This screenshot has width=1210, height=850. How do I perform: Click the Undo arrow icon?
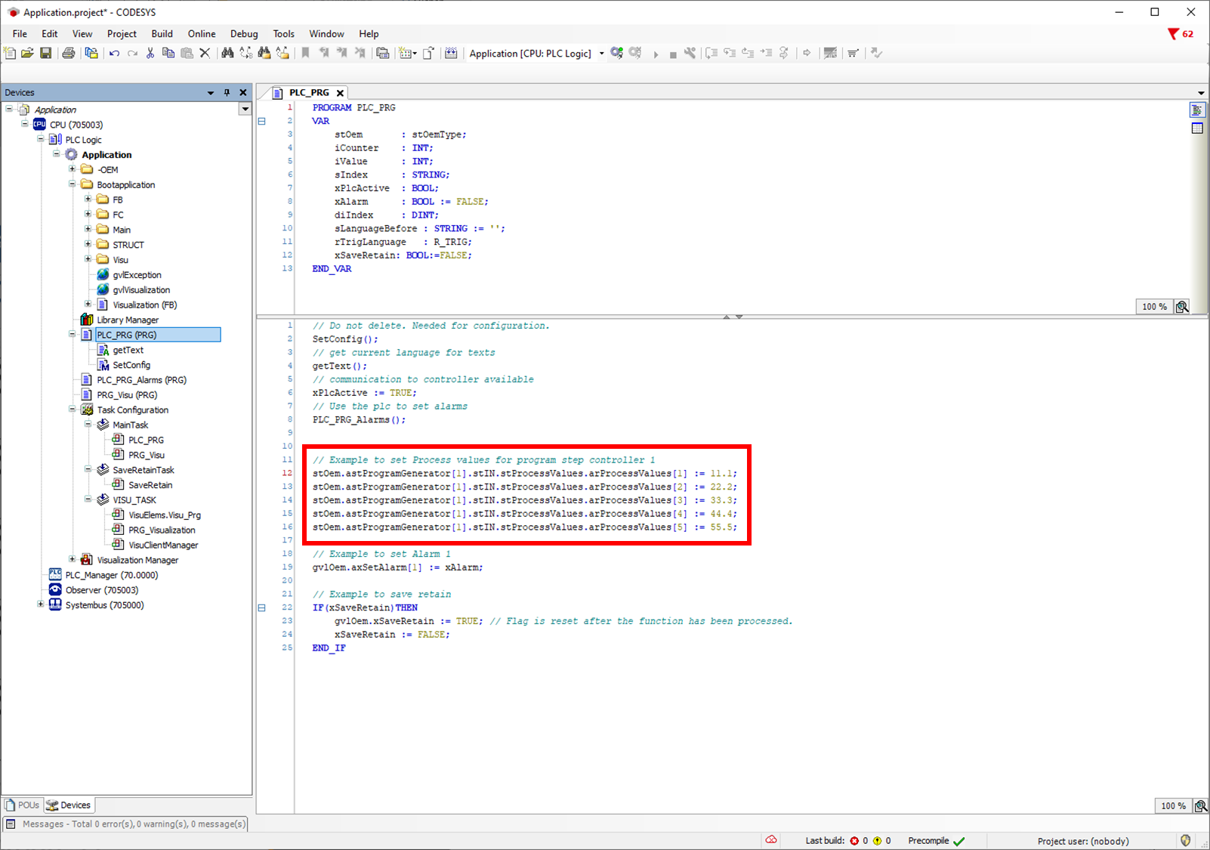[114, 53]
